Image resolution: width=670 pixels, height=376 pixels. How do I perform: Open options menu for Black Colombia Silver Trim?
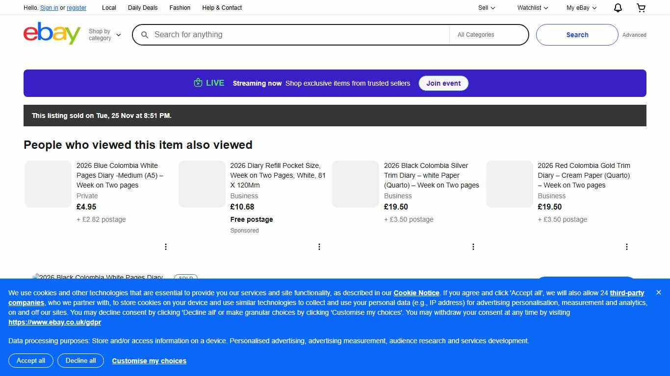pos(473,247)
